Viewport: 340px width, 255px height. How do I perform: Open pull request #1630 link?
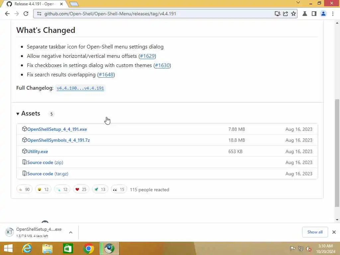pyautogui.click(x=162, y=65)
